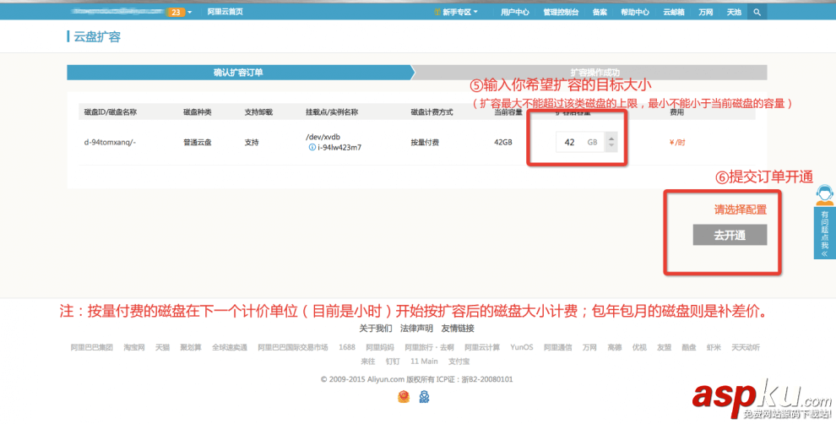The width and height of the screenshot is (836, 424).
Task: Open 用户中心 in top navigation
Action: tap(514, 12)
